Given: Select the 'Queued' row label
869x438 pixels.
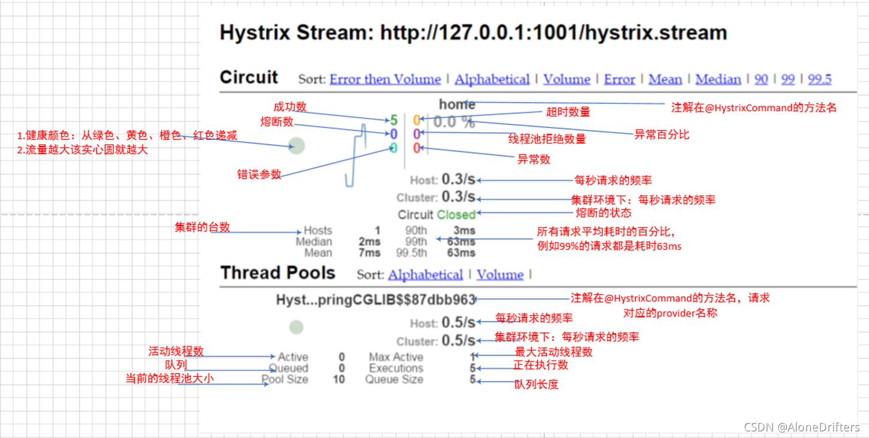Looking at the screenshot, I should (288, 368).
